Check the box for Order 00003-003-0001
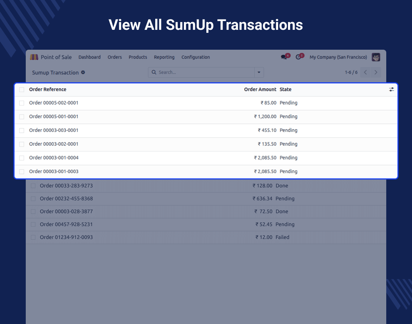This screenshot has width=412, height=324. click(22, 130)
